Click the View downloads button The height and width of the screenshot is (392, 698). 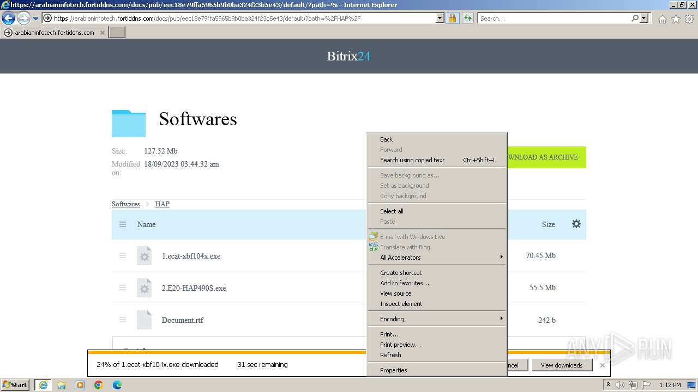562,365
